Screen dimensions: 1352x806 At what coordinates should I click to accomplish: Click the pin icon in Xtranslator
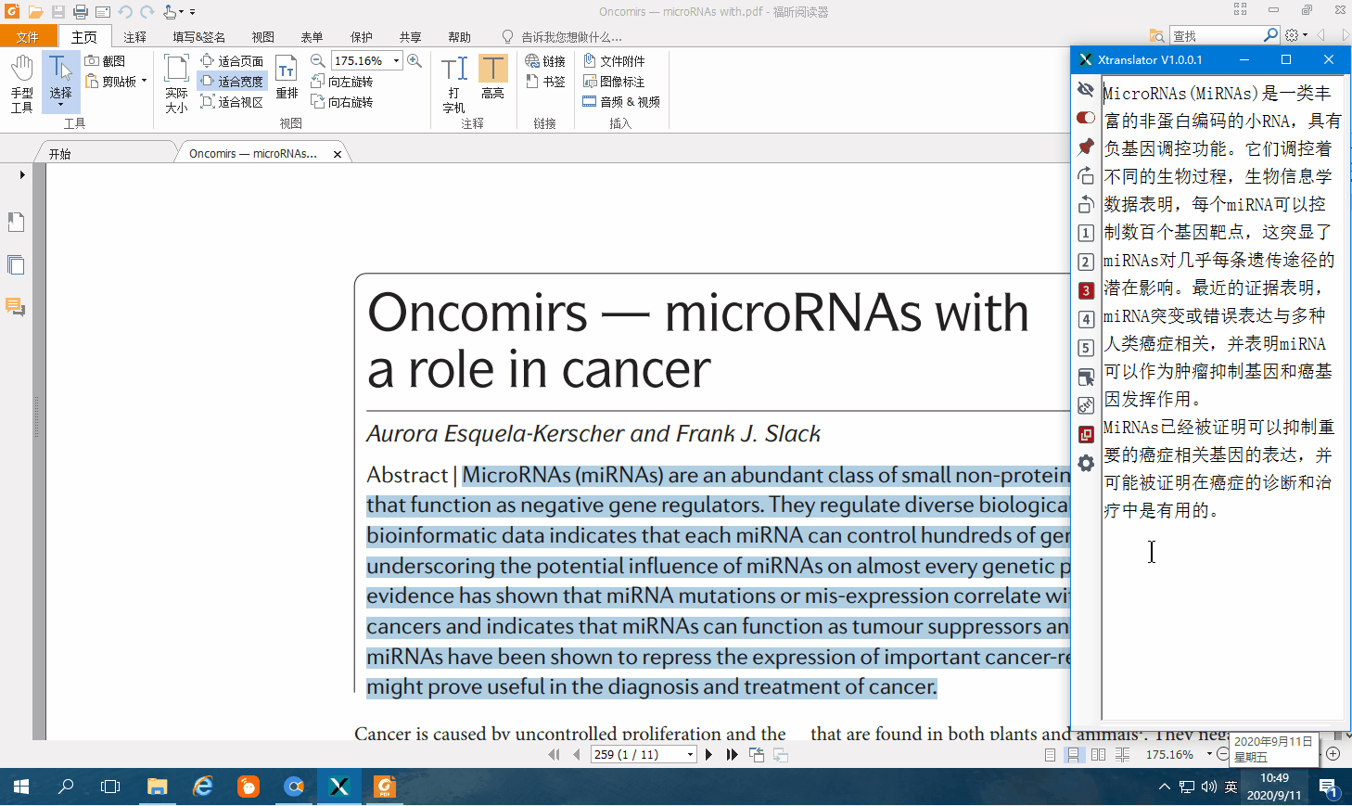tap(1086, 147)
